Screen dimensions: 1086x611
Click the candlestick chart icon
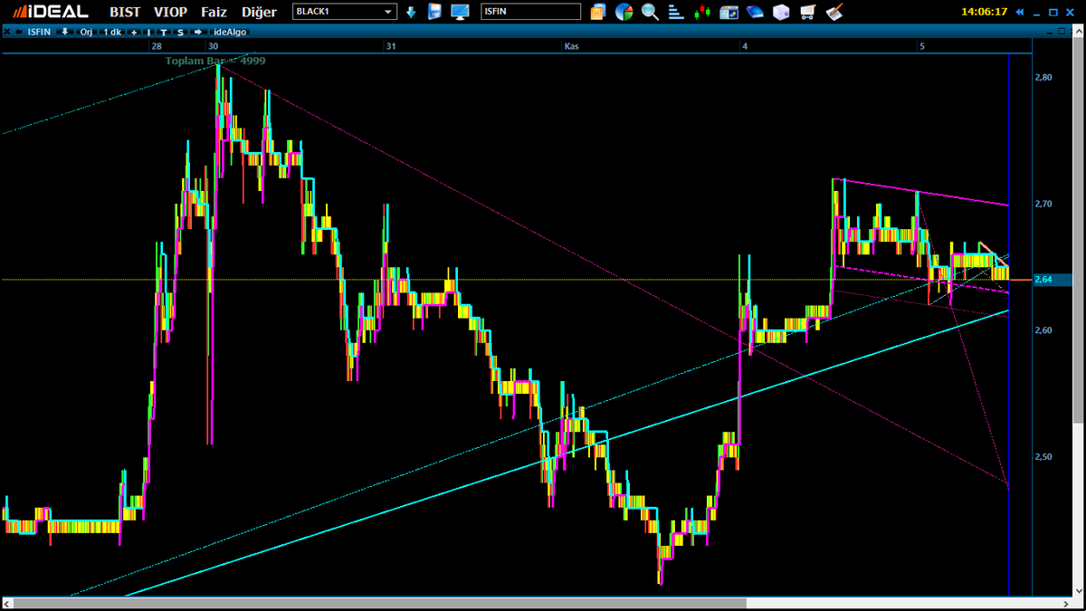(702, 12)
